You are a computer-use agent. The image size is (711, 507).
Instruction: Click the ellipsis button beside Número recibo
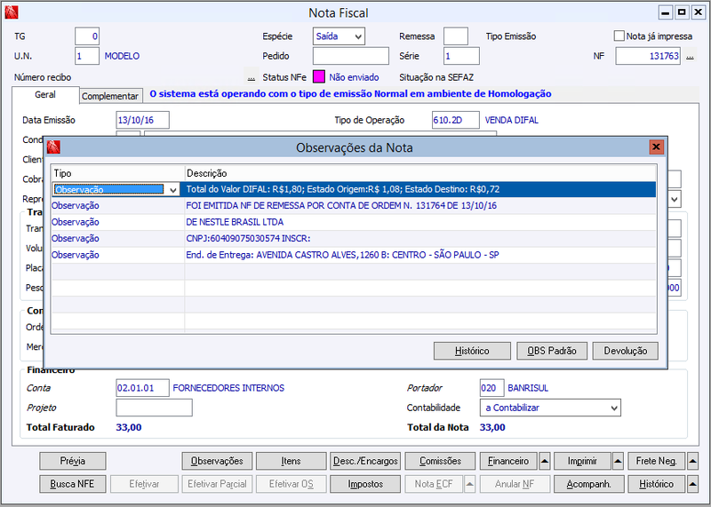coord(252,77)
